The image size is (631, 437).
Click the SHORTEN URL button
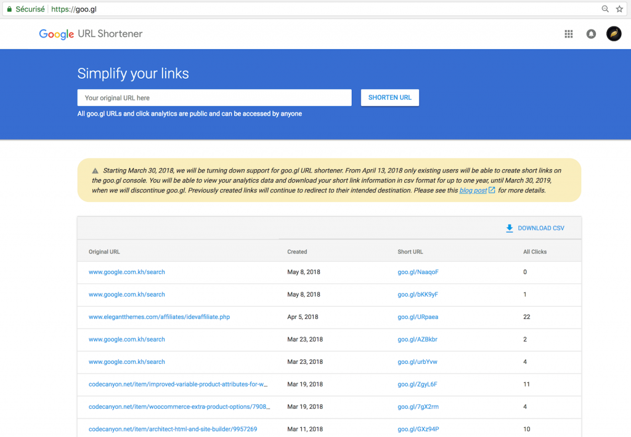(389, 97)
